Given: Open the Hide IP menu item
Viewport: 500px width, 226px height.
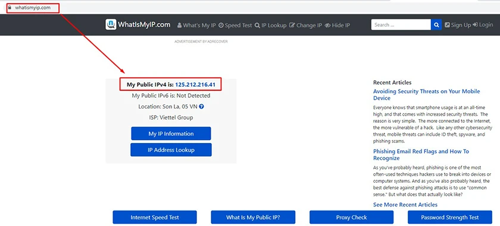Looking at the screenshot, I should (337, 25).
